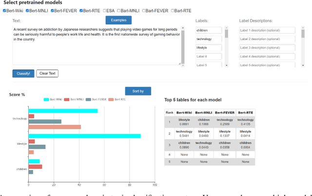Image resolution: width=312 pixels, height=196 pixels.
Task: Click the Clear Text button
Action: [x=47, y=74]
